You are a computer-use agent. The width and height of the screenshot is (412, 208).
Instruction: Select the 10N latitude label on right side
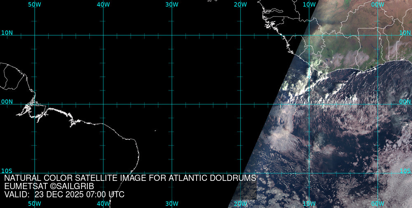pos(405,32)
